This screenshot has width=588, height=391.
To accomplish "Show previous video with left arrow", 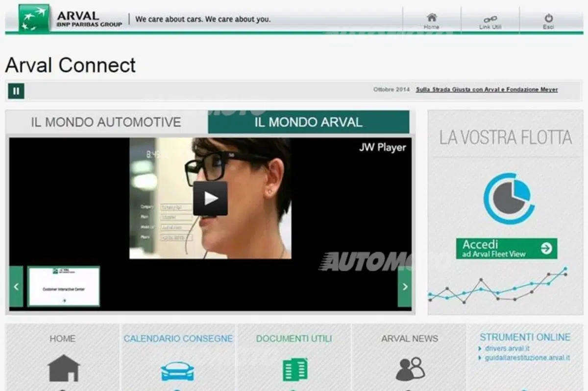I will click(16, 287).
